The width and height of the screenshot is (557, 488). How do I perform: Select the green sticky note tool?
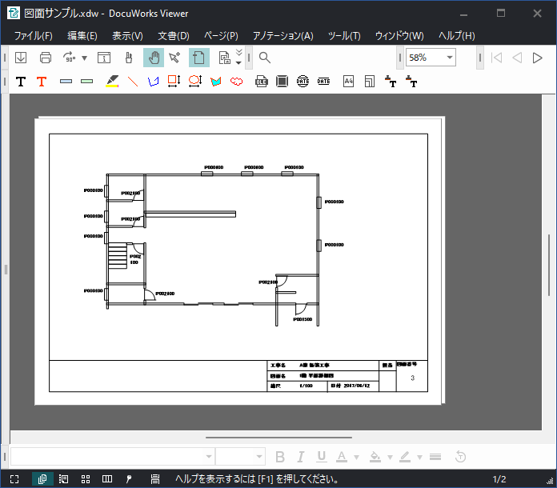coord(86,82)
